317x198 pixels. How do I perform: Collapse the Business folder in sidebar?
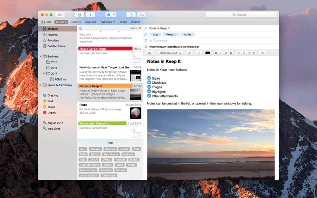[41, 56]
